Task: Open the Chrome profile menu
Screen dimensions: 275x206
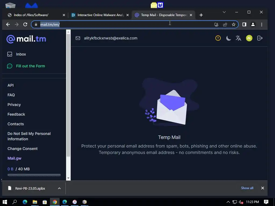Action: (253, 24)
